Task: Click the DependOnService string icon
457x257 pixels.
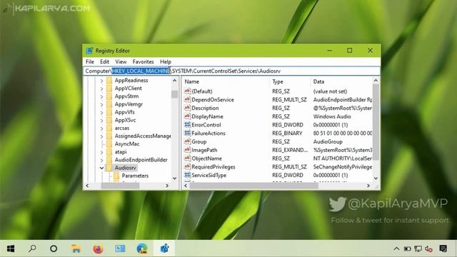Action: pyautogui.click(x=187, y=99)
